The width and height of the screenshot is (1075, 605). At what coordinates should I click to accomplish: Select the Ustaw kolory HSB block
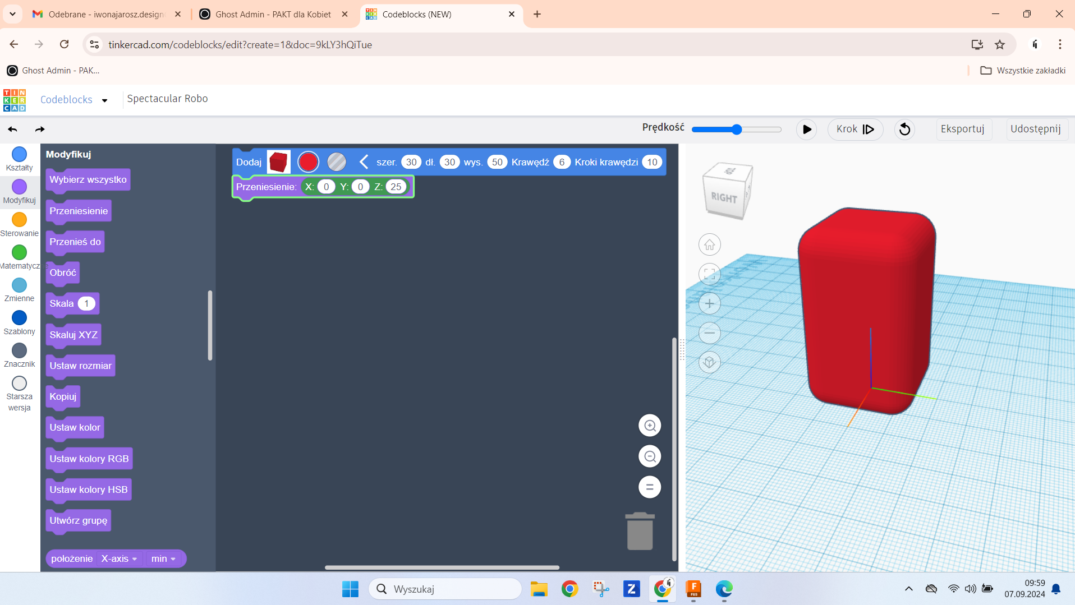pyautogui.click(x=89, y=489)
